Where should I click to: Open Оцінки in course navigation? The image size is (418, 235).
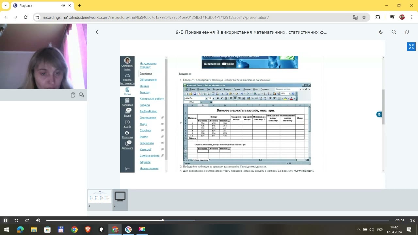pyautogui.click(x=144, y=86)
